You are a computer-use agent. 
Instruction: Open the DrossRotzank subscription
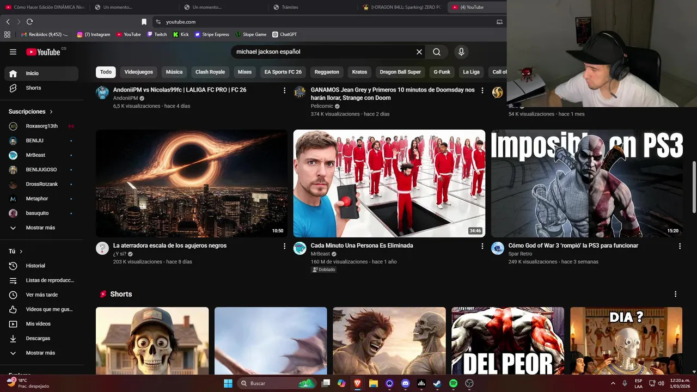[x=41, y=184]
